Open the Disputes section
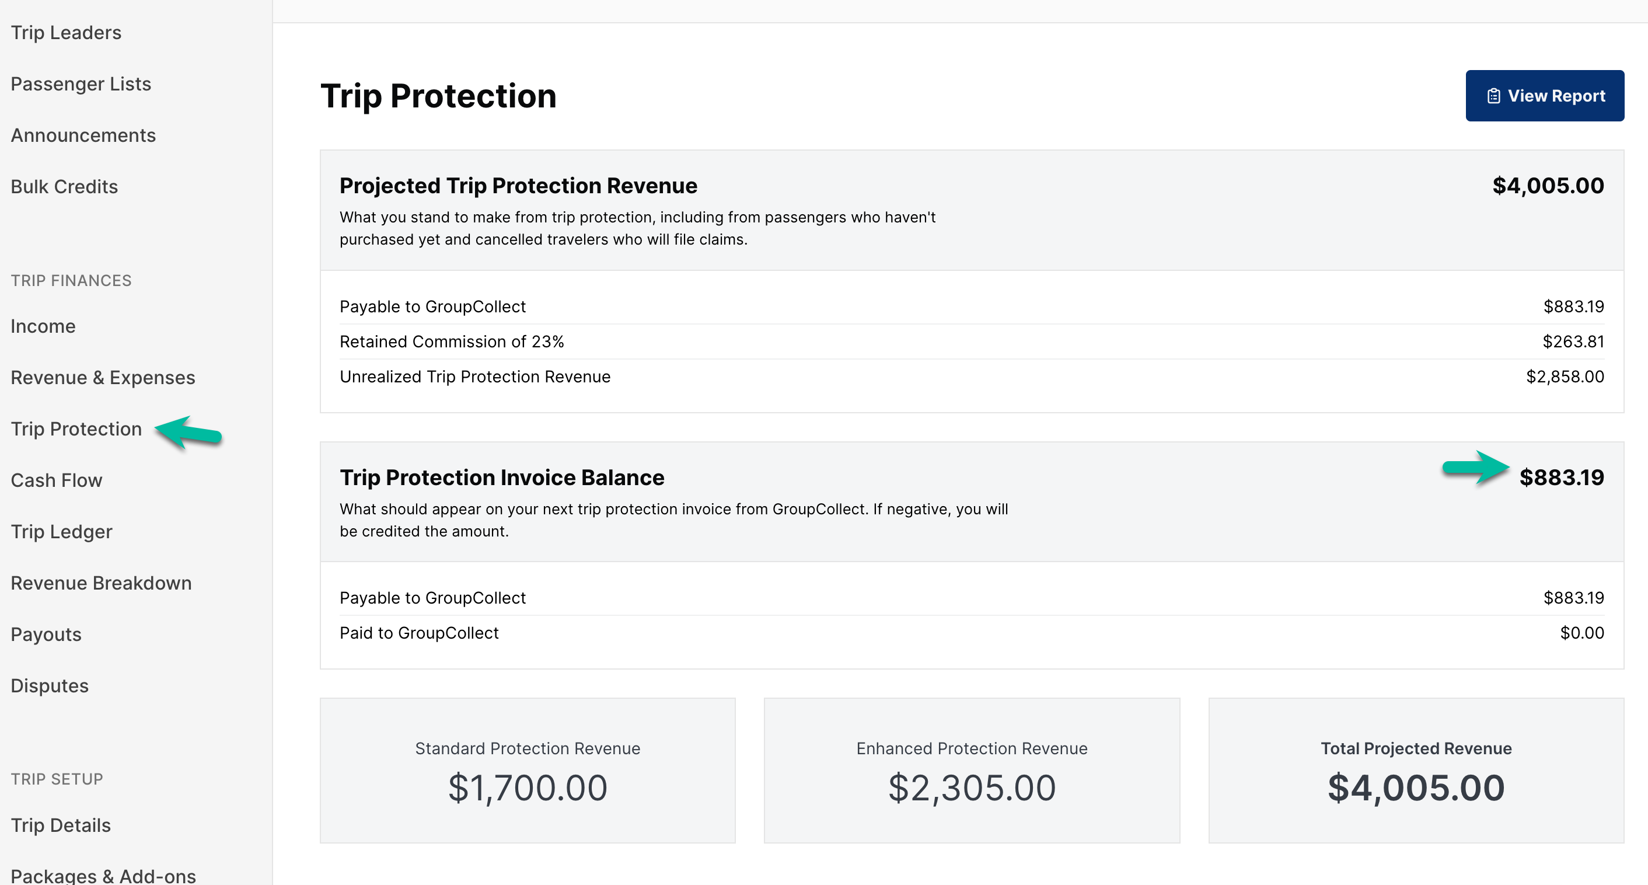 pos(49,685)
